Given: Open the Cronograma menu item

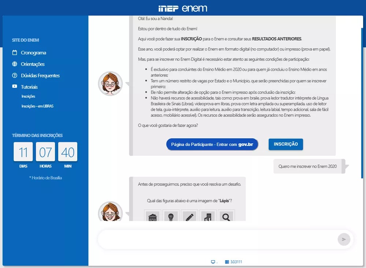Looking at the screenshot, I should point(33,53).
